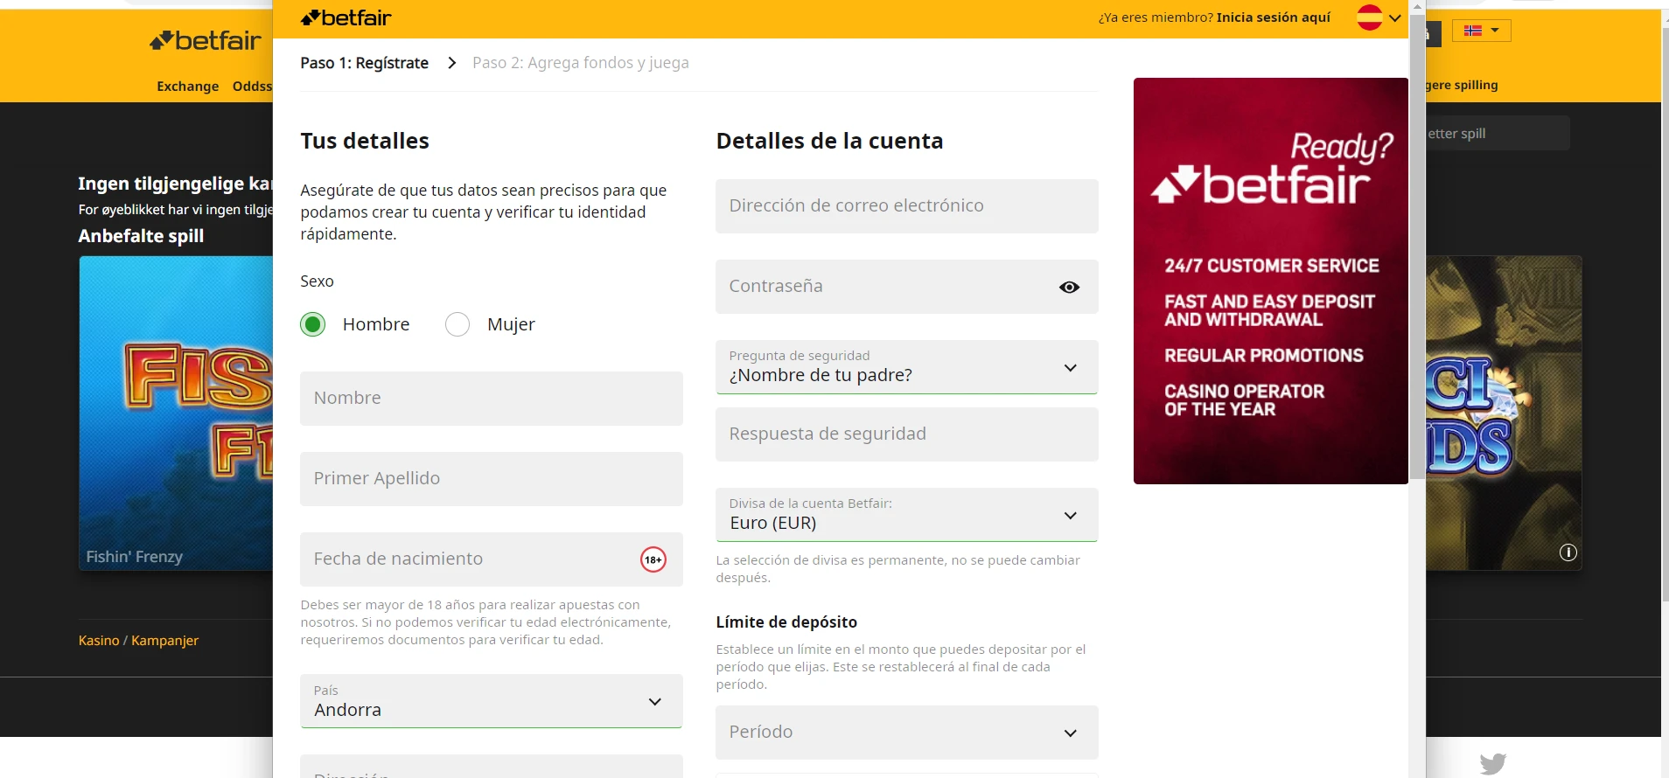
Task: Click the 18+ age icon in date of birth
Action: tap(653, 559)
